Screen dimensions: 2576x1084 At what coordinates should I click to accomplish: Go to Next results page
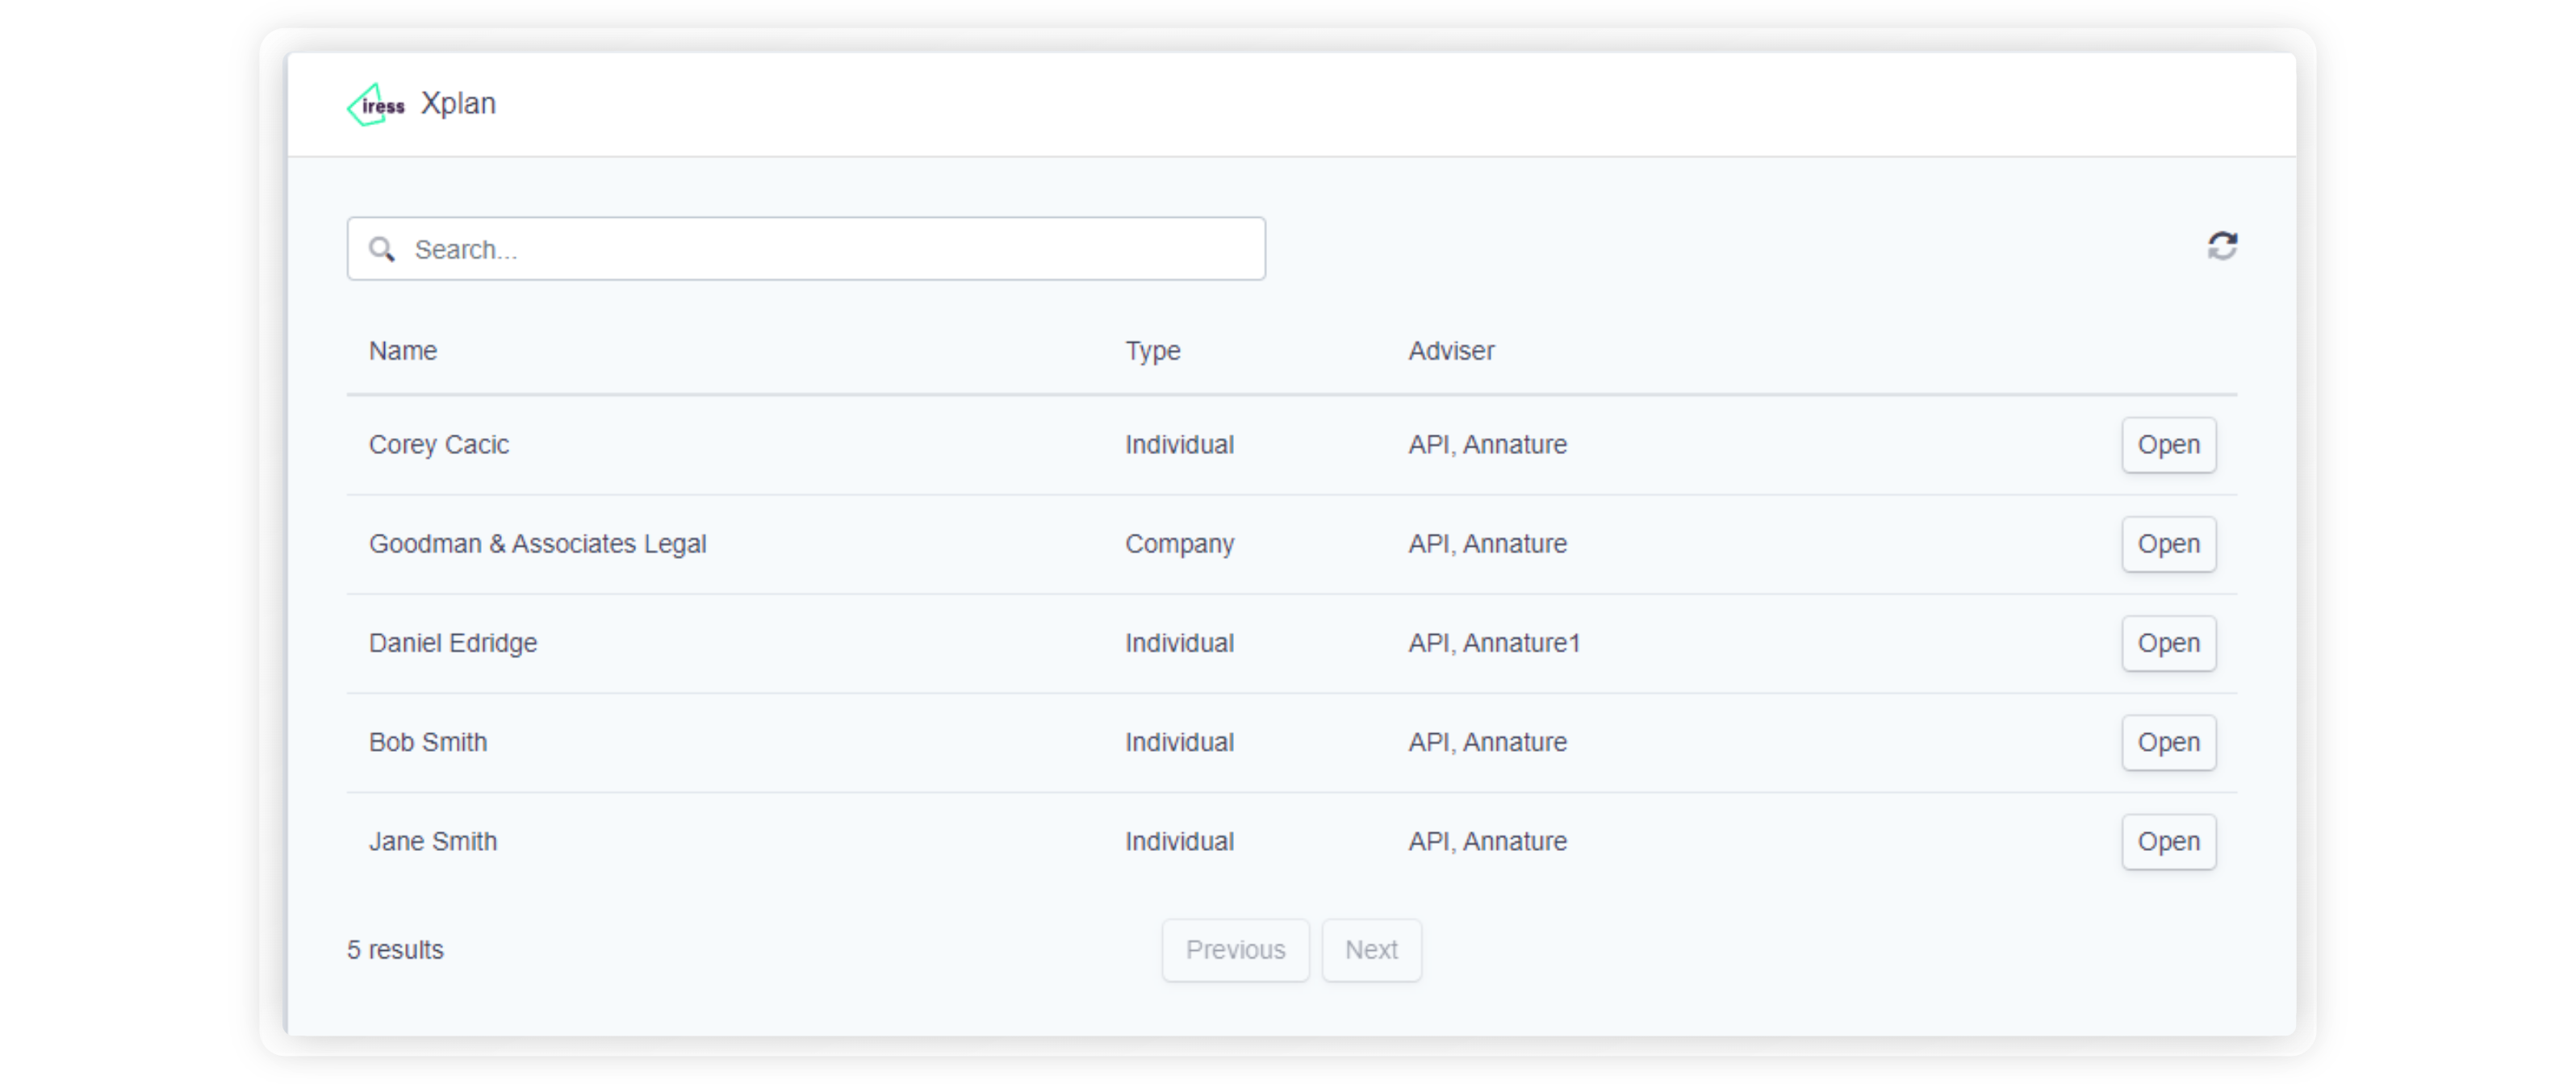click(1371, 949)
